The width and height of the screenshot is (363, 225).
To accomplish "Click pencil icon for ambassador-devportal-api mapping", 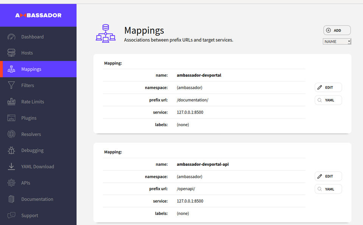I will [x=320, y=176].
